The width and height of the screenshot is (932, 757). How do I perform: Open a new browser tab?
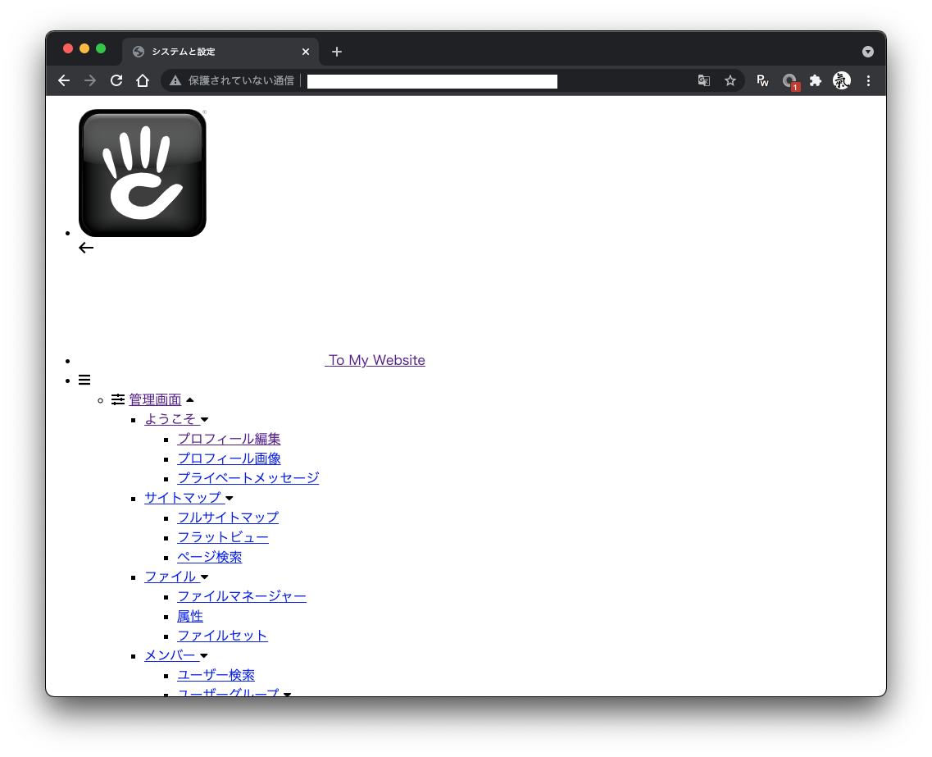(x=337, y=52)
